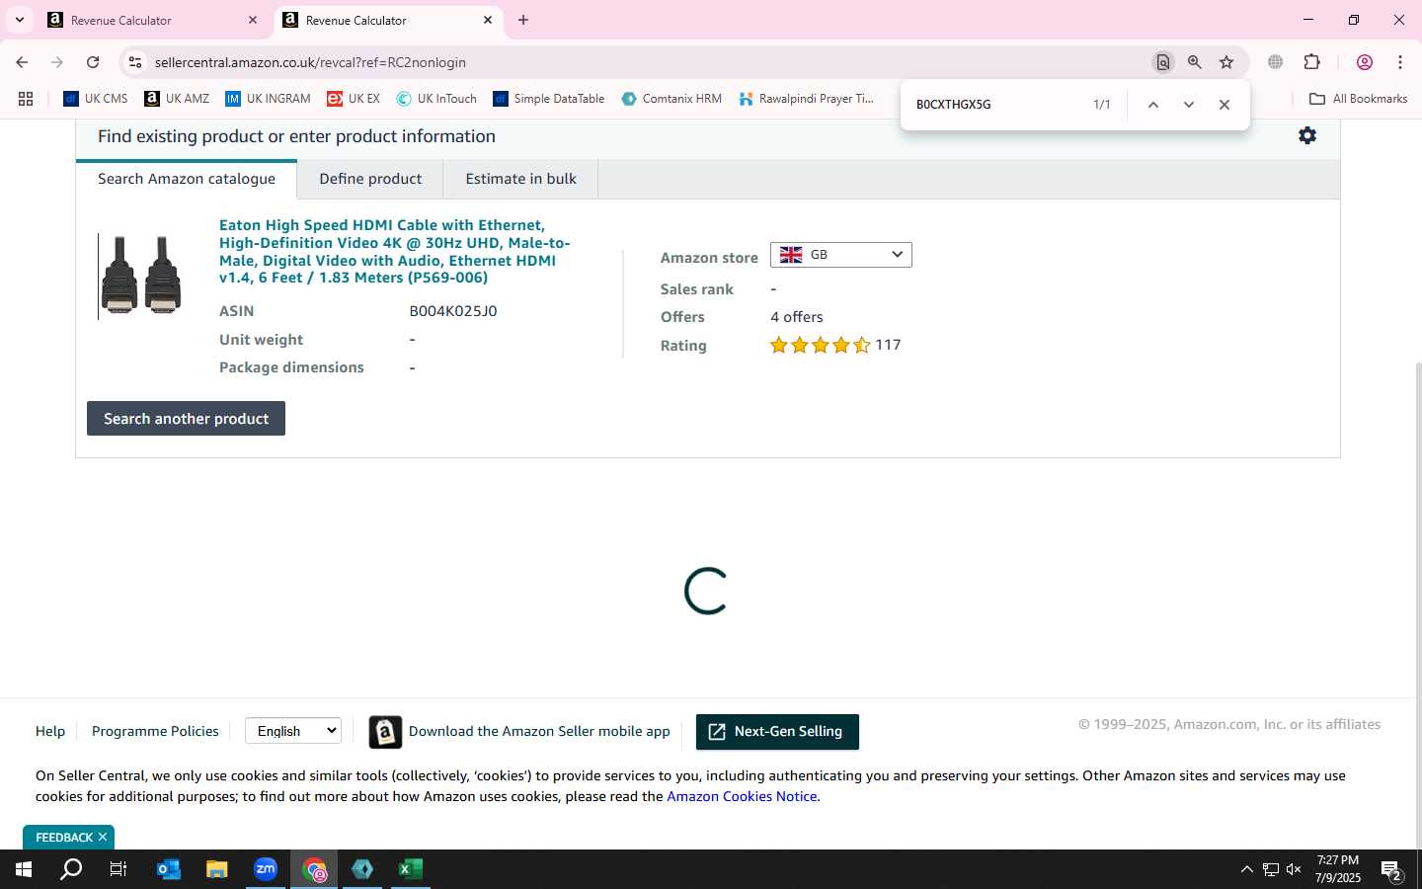This screenshot has height=889, width=1422.
Task: Click Next-Gen Selling button
Action: 777,732
